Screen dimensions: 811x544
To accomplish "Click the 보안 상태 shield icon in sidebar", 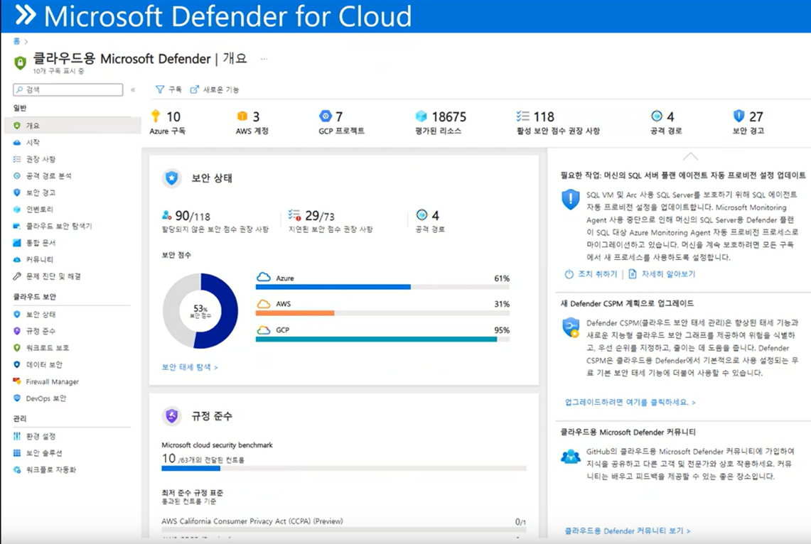I will [17, 314].
